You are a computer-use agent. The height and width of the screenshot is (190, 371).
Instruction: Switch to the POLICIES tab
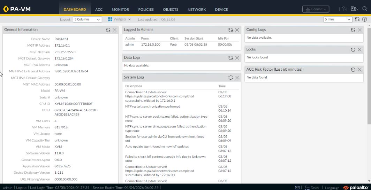coord(146,9)
